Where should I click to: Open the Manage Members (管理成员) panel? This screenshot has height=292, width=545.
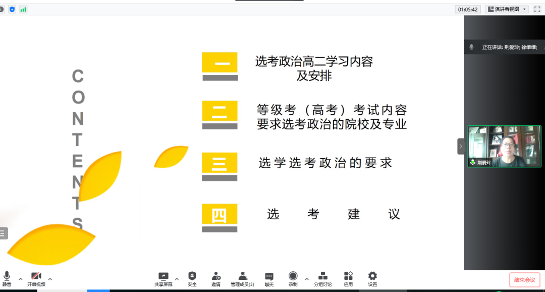coord(242,278)
